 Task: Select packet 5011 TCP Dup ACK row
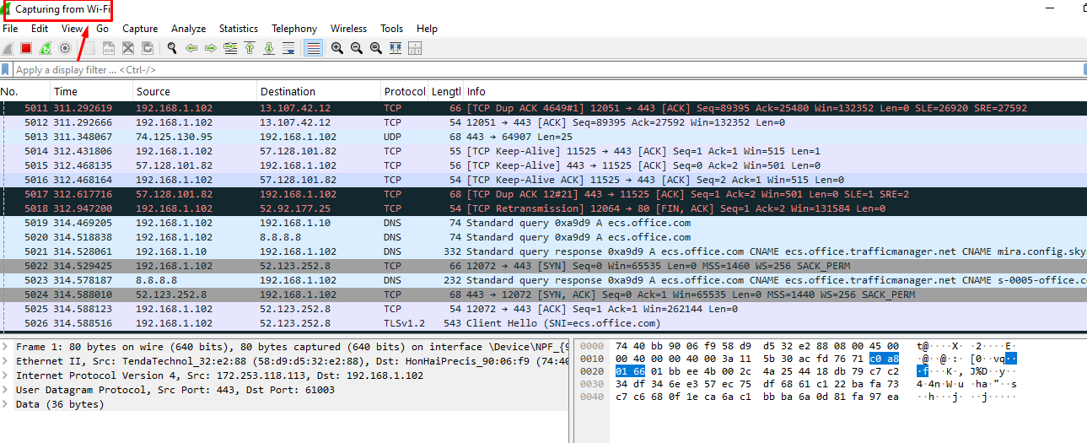point(543,108)
